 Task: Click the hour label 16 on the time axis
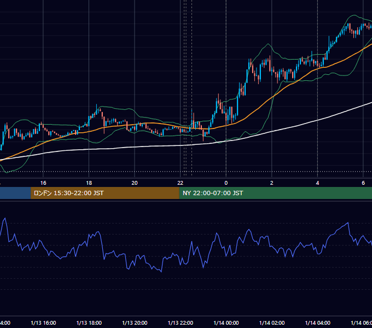pos(43,183)
